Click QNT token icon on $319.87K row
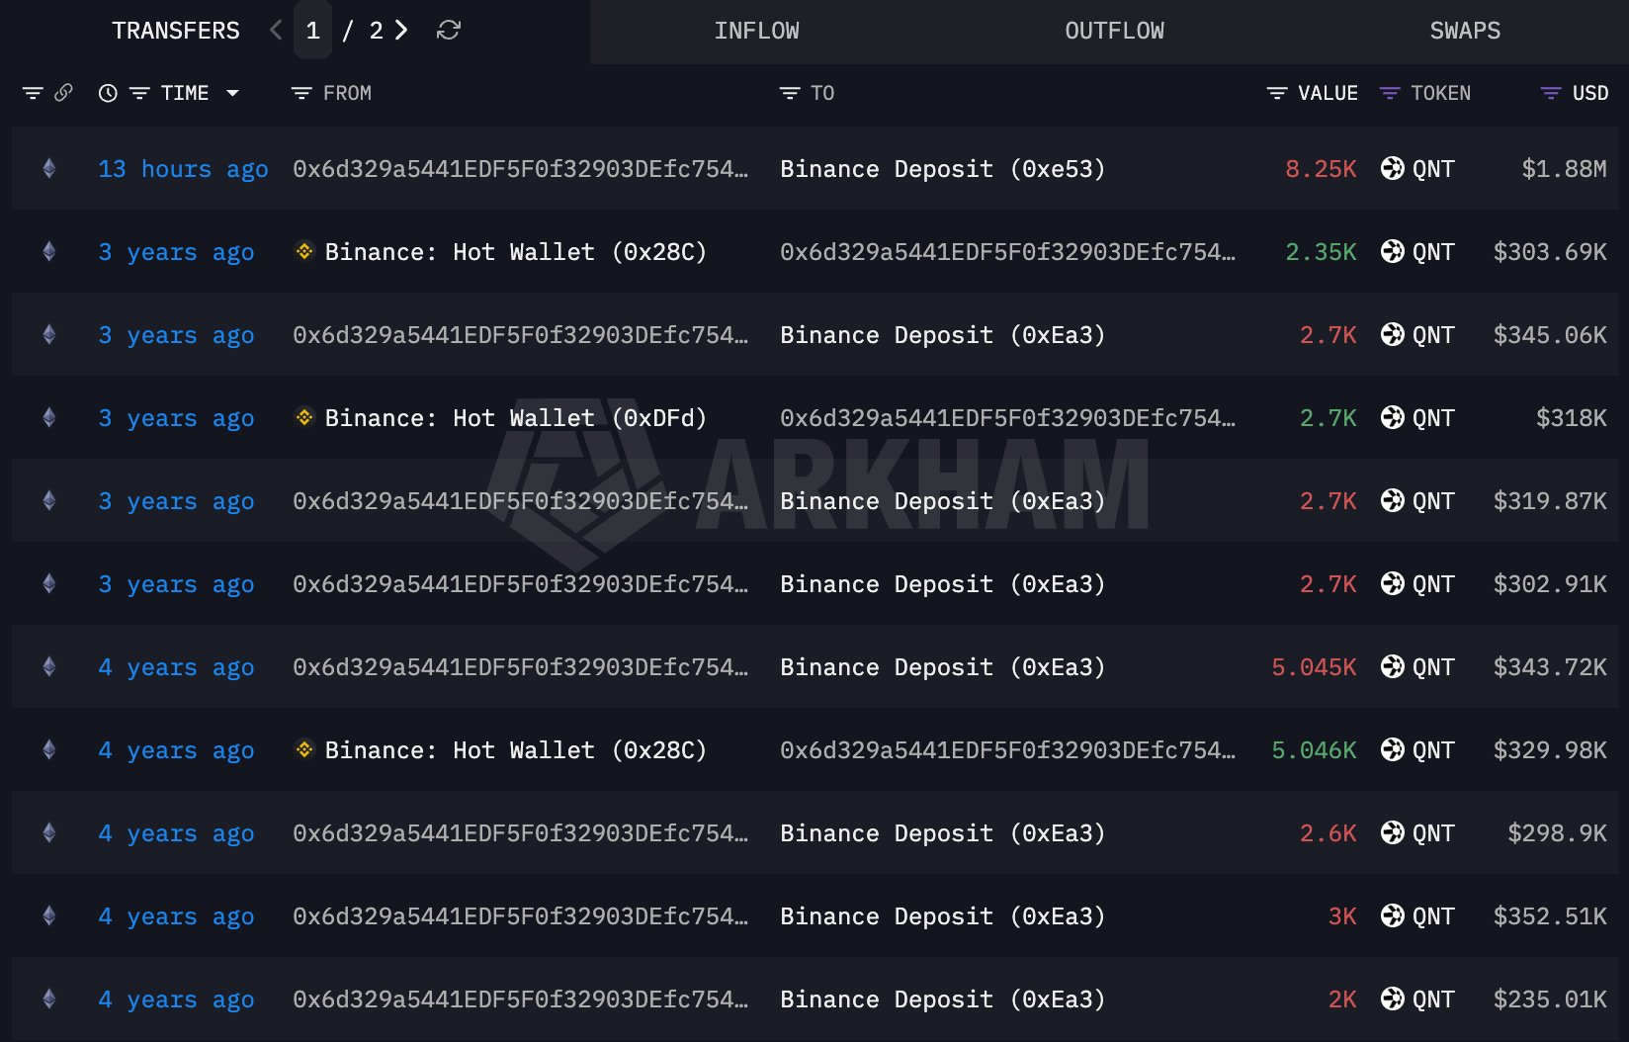 click(1393, 501)
